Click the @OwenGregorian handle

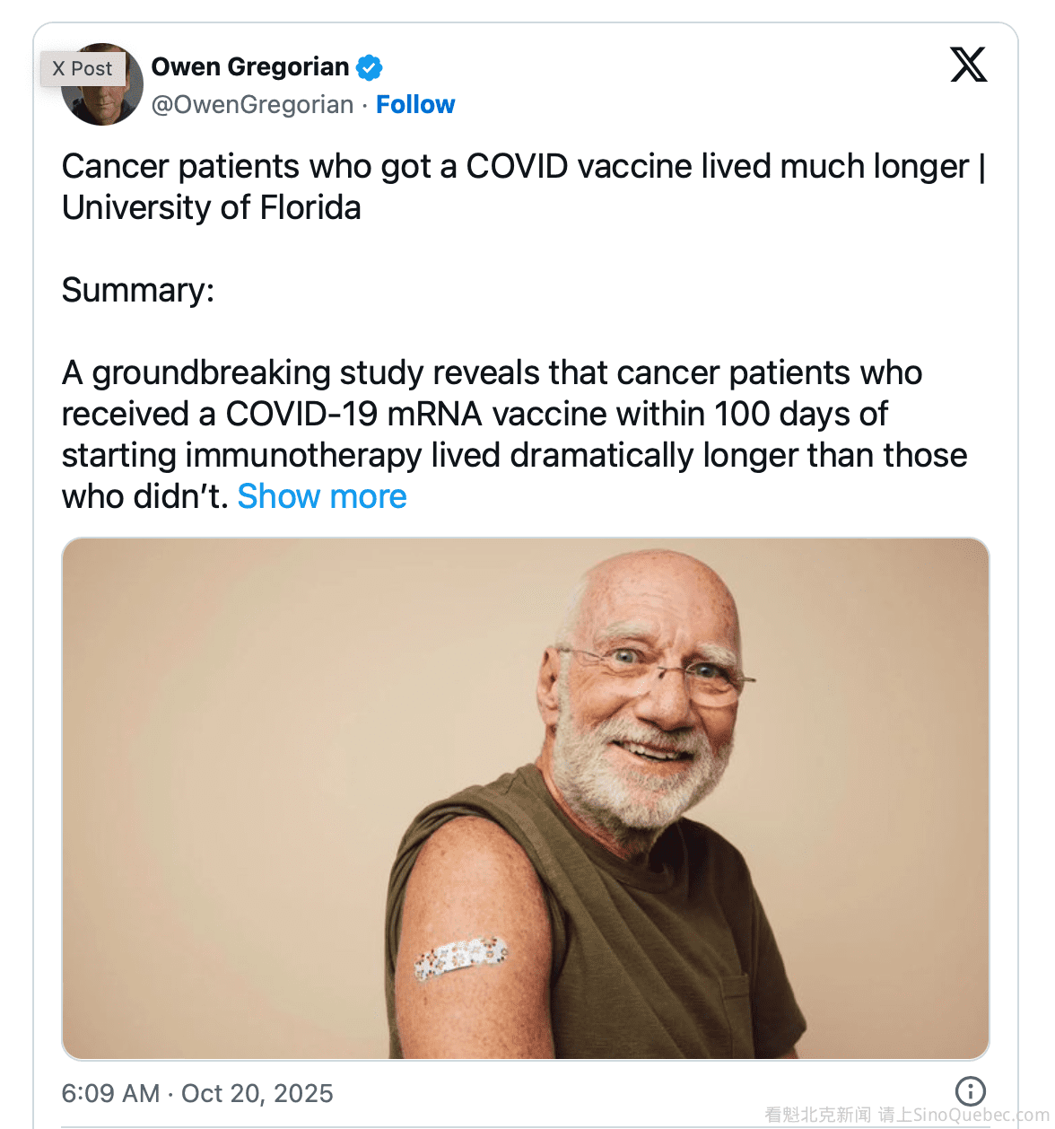(x=252, y=105)
